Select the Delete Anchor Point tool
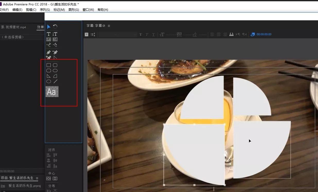Screen dimensions: 318x192 pos(55,52)
